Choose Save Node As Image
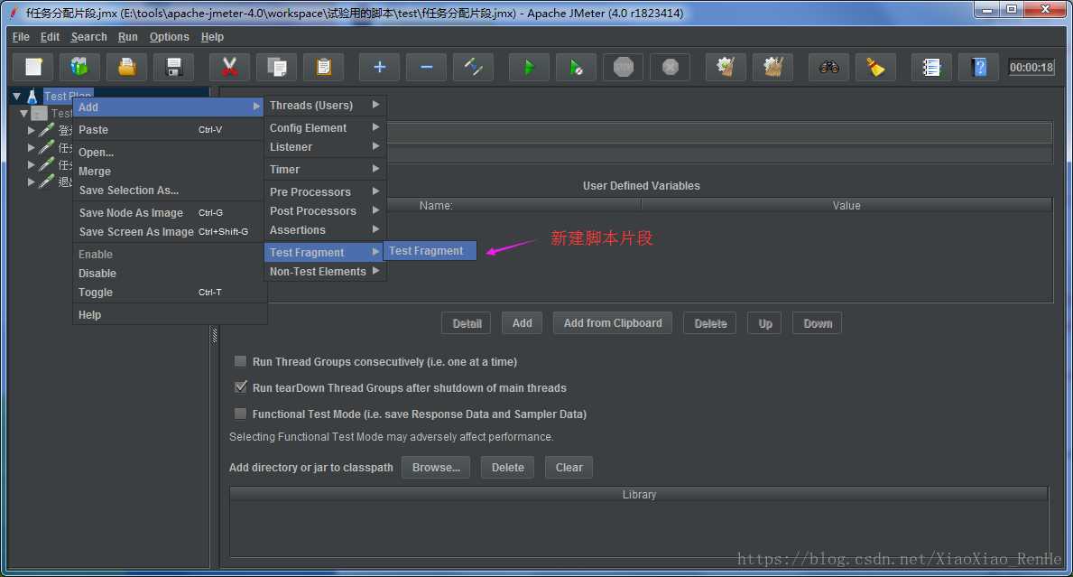 169,213
